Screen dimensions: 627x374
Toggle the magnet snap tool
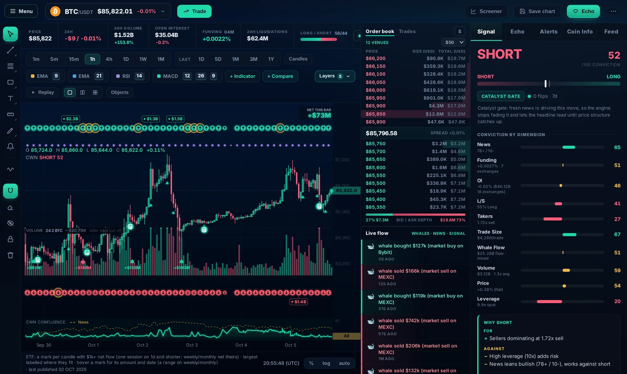pos(10,190)
